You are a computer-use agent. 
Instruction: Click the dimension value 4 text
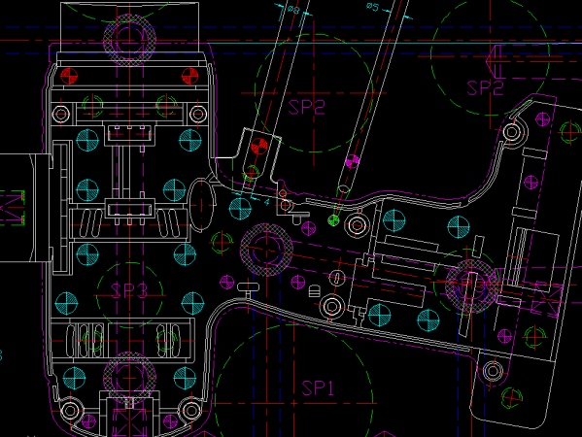point(267,202)
